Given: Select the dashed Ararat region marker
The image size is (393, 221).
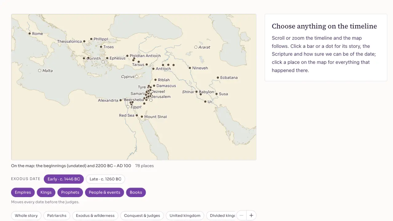Looking at the screenshot, I should click(196, 47).
